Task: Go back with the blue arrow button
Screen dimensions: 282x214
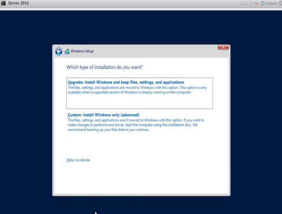Action: coord(59,51)
